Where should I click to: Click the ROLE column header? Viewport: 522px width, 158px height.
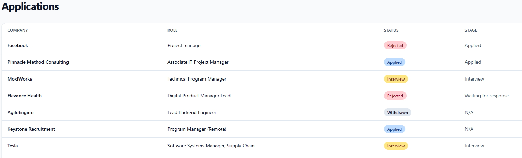(x=172, y=30)
